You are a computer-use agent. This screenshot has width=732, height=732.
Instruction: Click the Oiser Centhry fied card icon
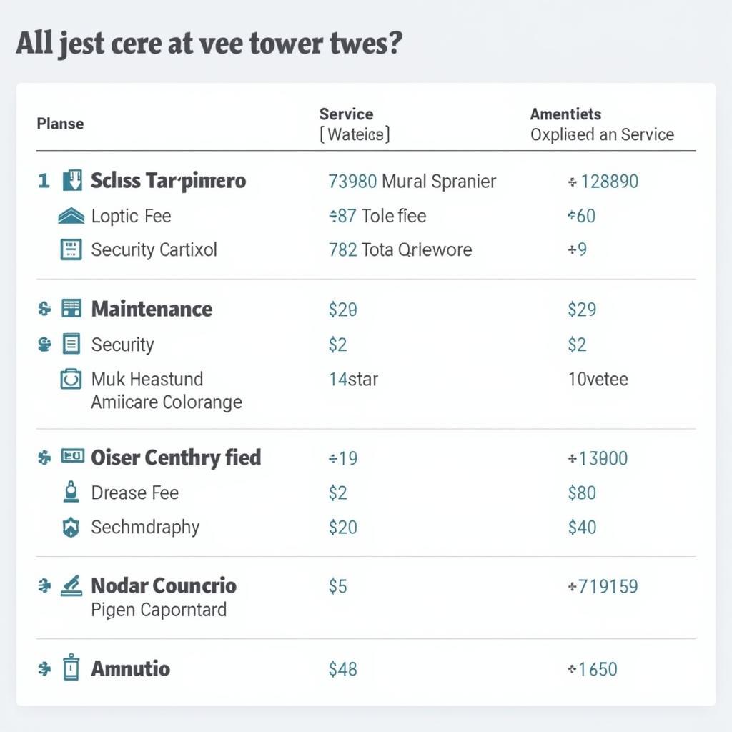pos(72,456)
